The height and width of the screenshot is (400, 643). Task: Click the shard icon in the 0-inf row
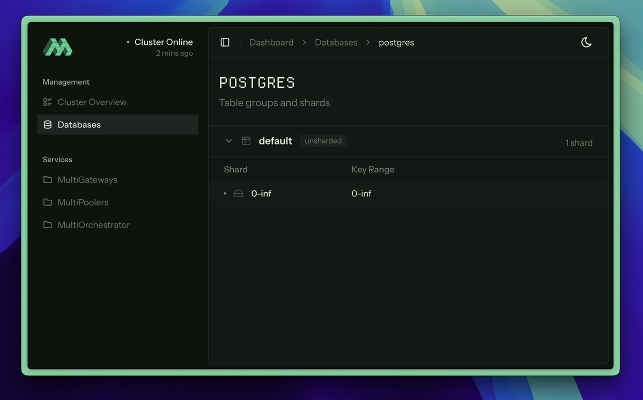pyautogui.click(x=238, y=193)
